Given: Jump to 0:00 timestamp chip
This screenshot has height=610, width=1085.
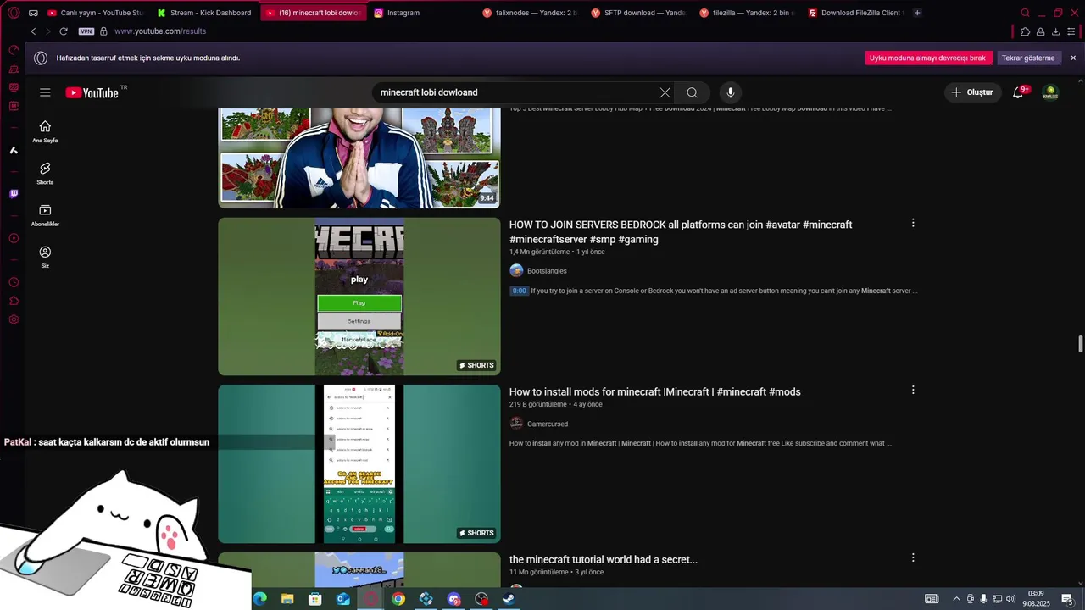Looking at the screenshot, I should tap(519, 291).
